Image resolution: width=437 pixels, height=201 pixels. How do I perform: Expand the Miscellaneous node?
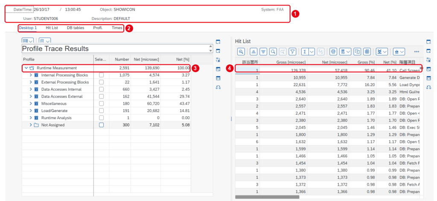[31, 103]
